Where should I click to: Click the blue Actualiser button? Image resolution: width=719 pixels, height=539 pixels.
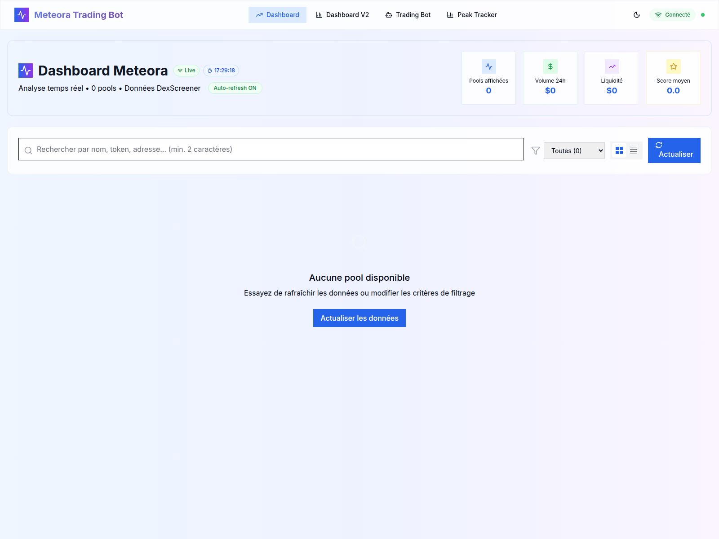(x=674, y=150)
